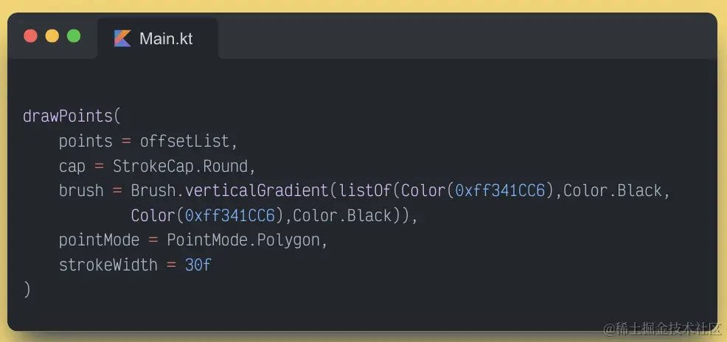
Task: Click the brush parameter name
Action: 81,190
